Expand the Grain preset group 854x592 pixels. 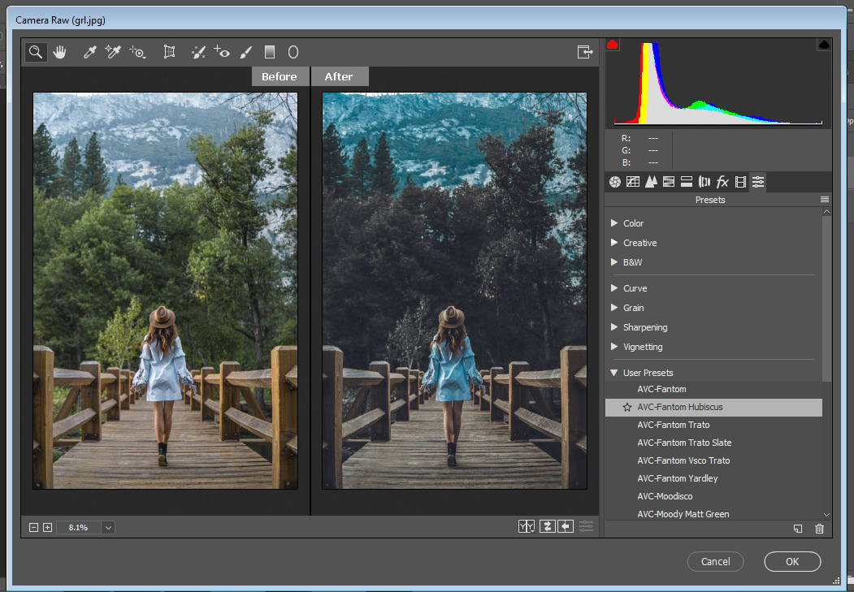click(x=614, y=308)
